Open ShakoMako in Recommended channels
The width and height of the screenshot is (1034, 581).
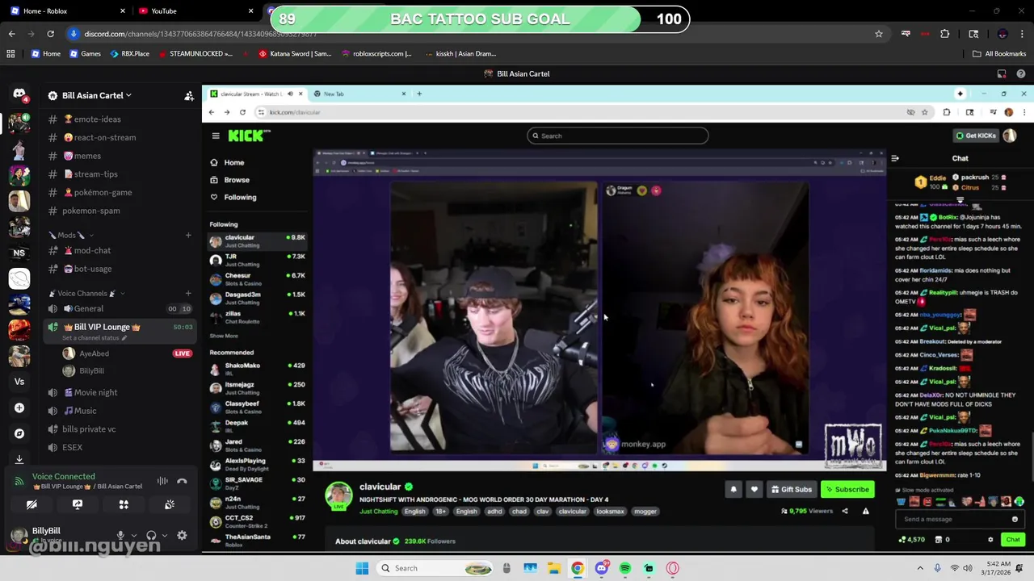tap(257, 369)
